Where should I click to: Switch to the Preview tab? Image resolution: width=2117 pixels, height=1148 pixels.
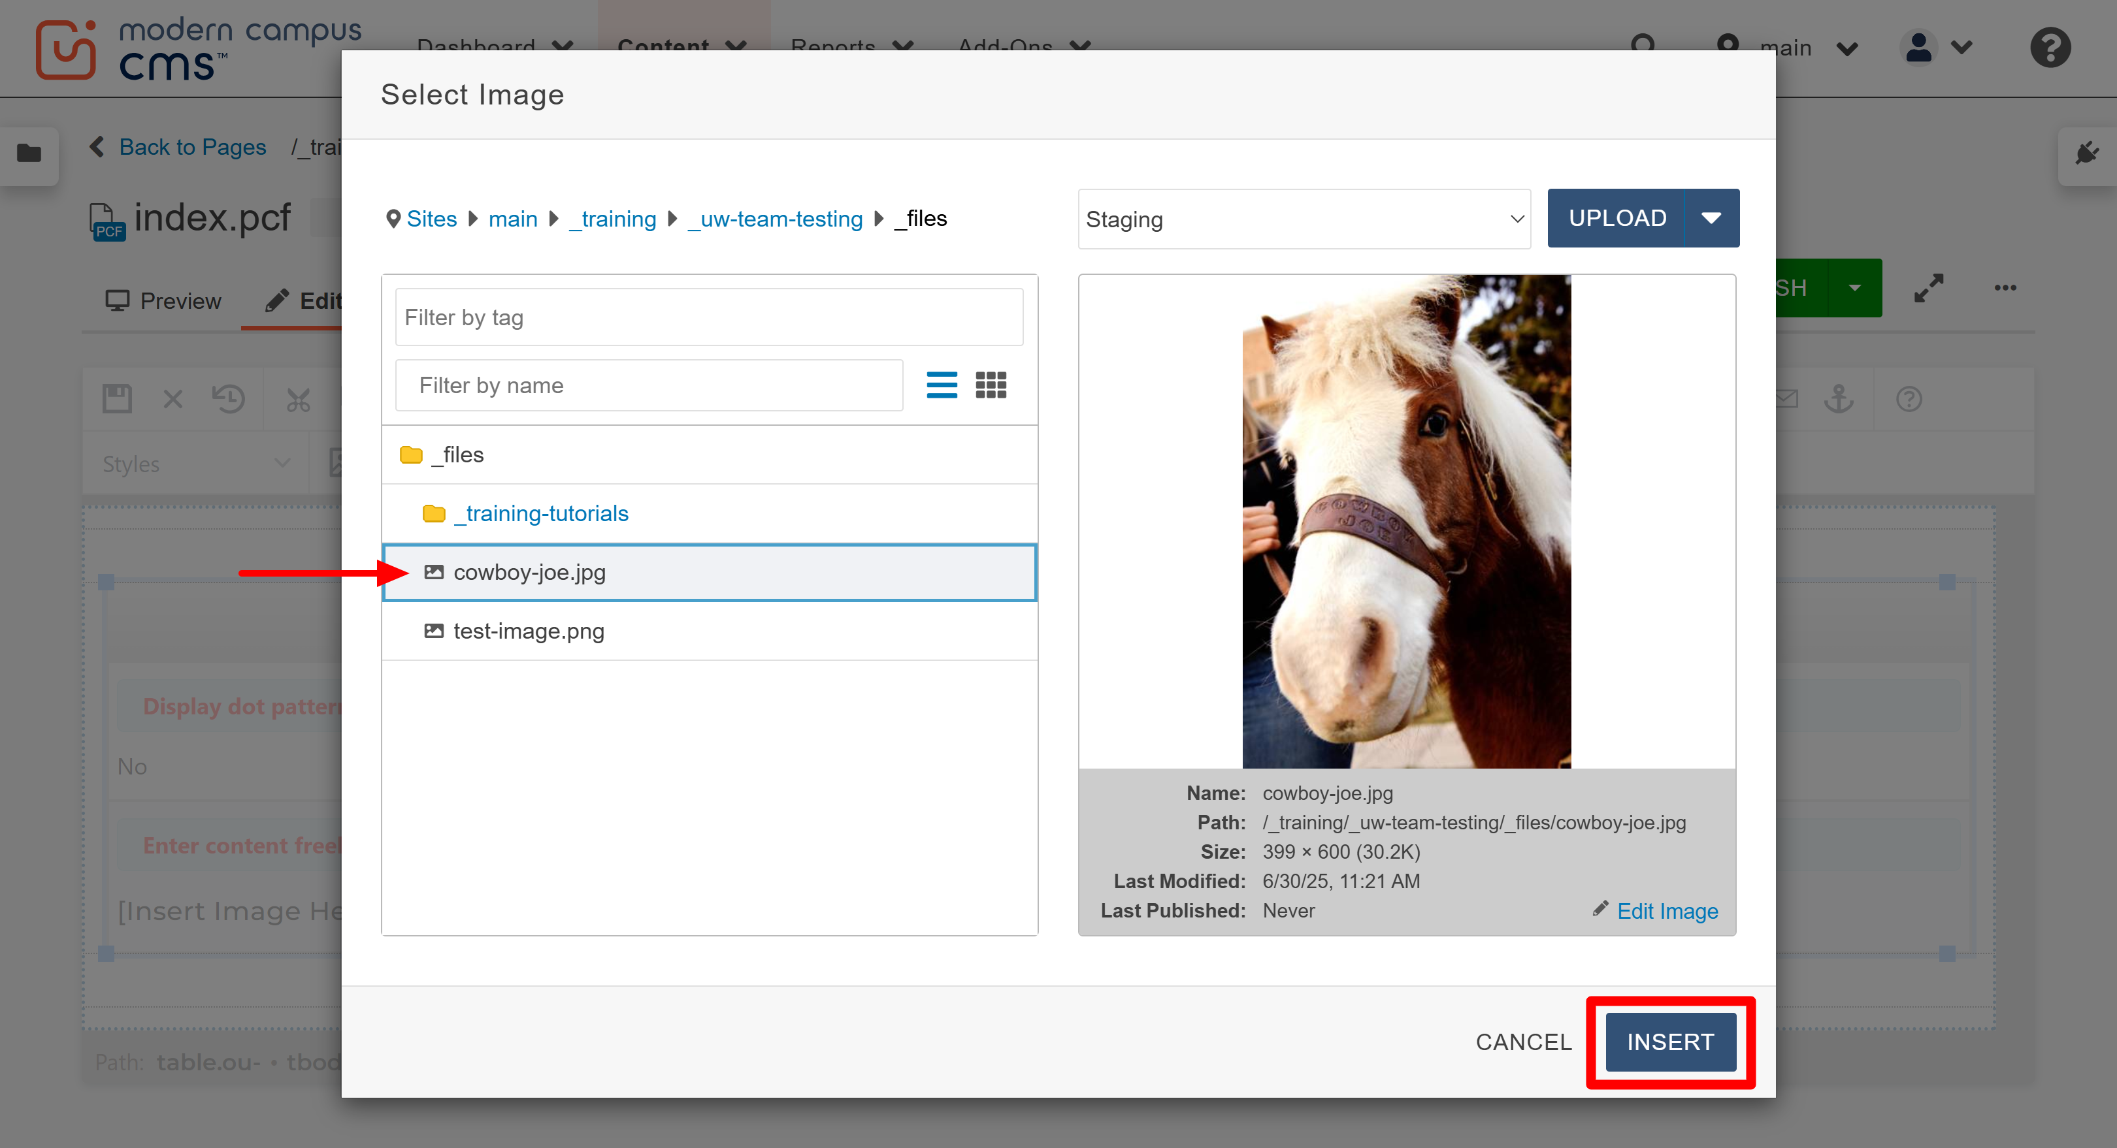[x=162, y=300]
